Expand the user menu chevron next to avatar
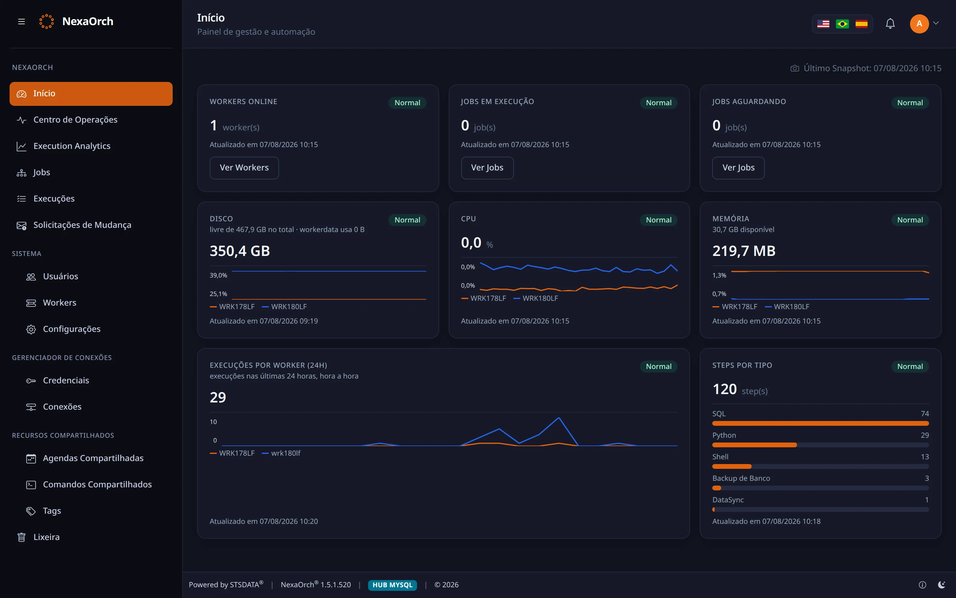Viewport: 956px width, 598px height. [x=936, y=23]
